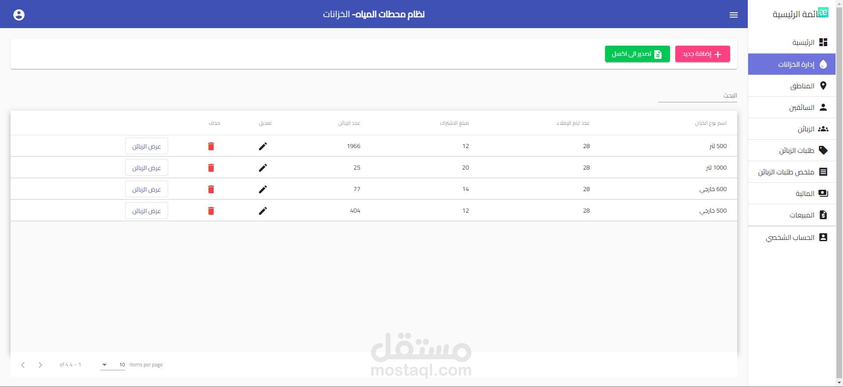The image size is (843, 387).
Task: Click the customer count 25 cell
Action: [x=357, y=167]
